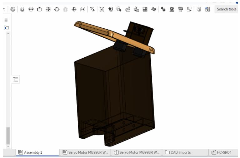Select the Revolute mate tool

click(31, 9)
